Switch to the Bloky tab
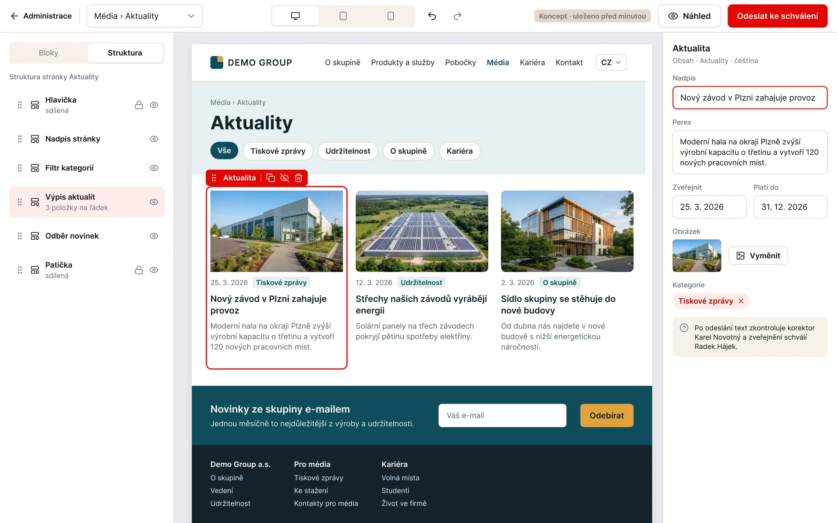The height and width of the screenshot is (523, 837). coord(48,53)
